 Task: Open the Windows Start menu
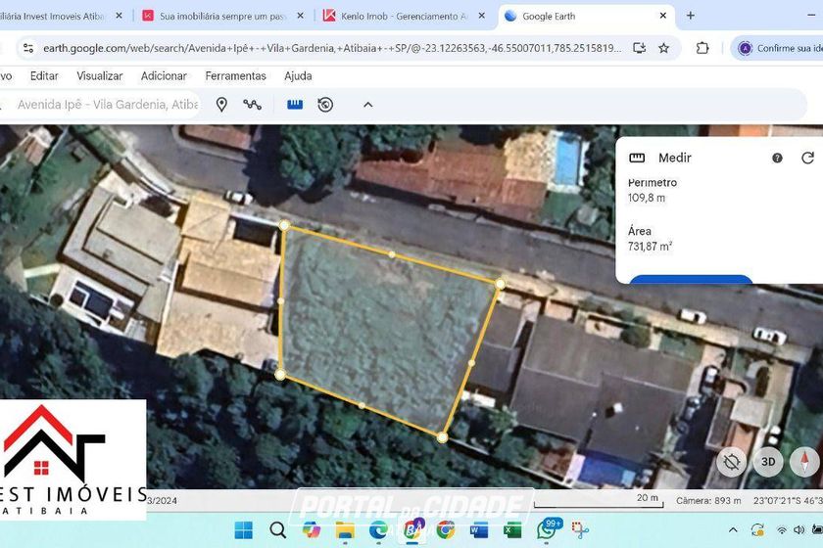pyautogui.click(x=244, y=530)
